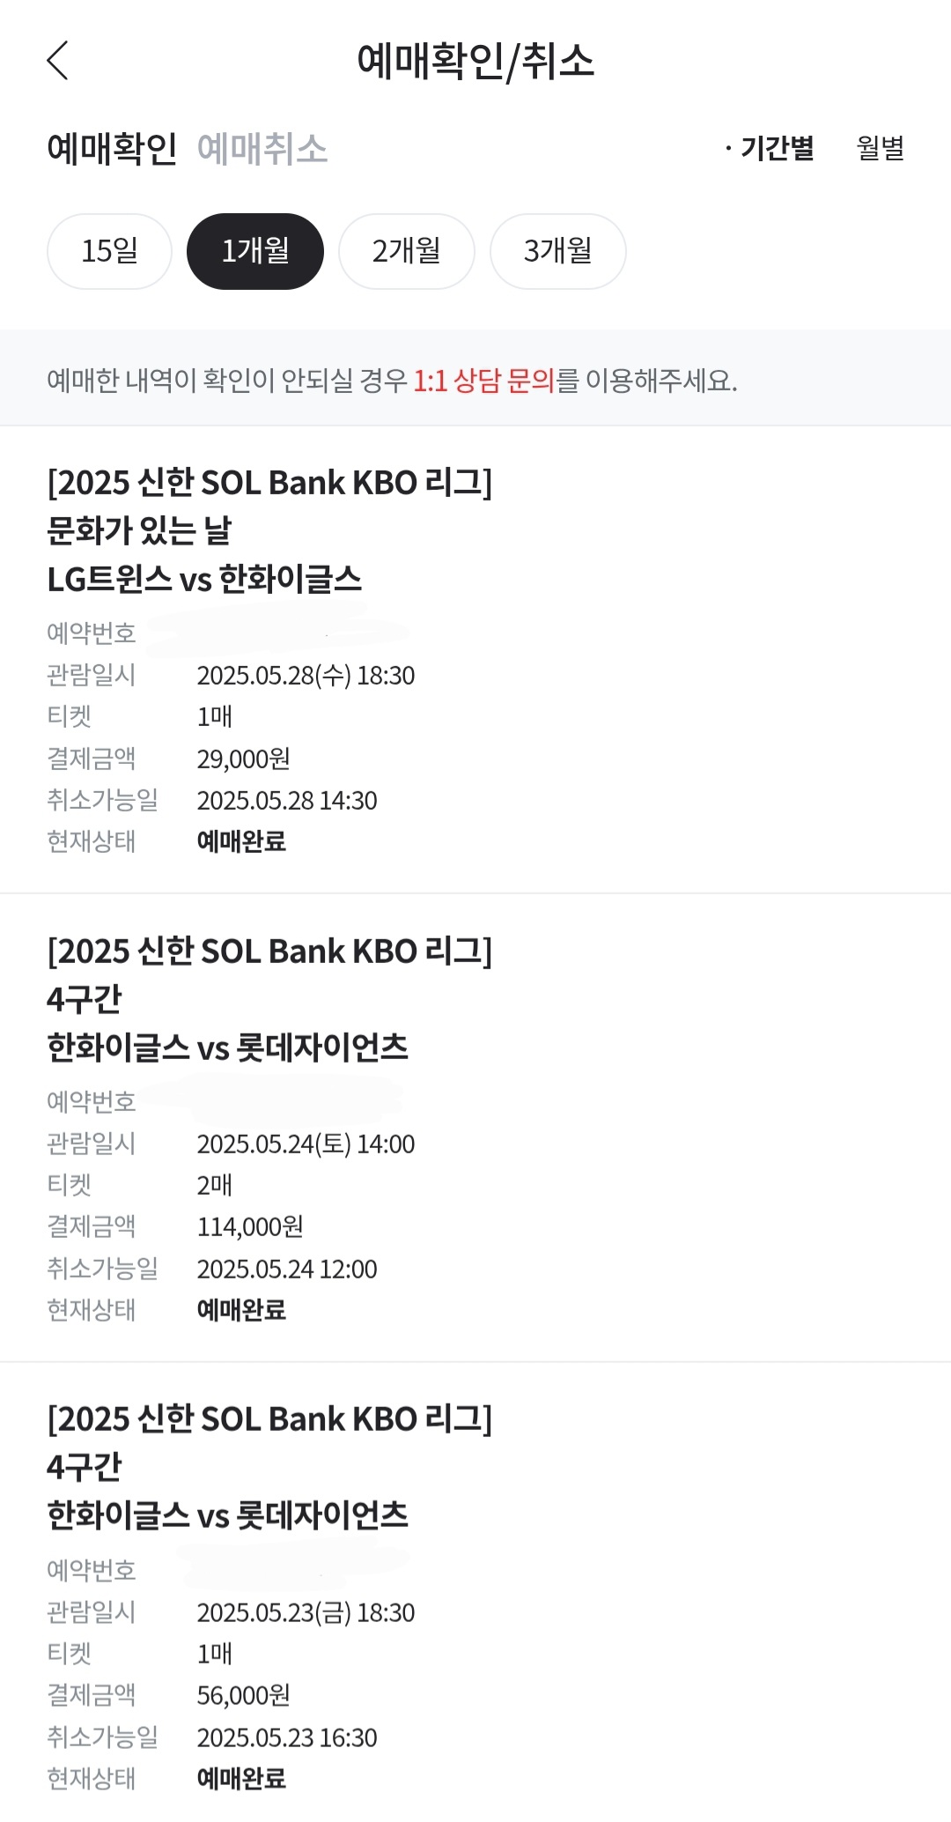This screenshot has width=951, height=1822.
Task: Choose the 15일 period filter
Action: [109, 251]
